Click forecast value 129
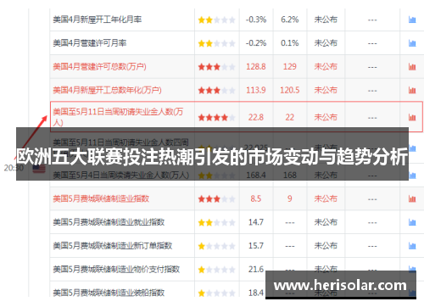424x307 pixels. click(290, 66)
